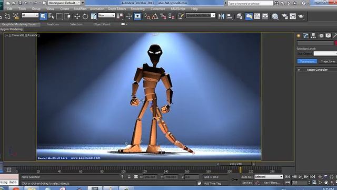This screenshot has height=190, width=337.
Task: Open the Graph Editors menu
Action: click(x=117, y=9)
